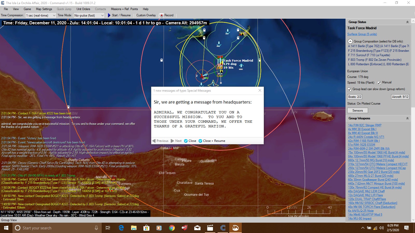Collapse the Group Composition list
Image resolution: width=415 pixels, height=233 pixels.
pos(350,41)
